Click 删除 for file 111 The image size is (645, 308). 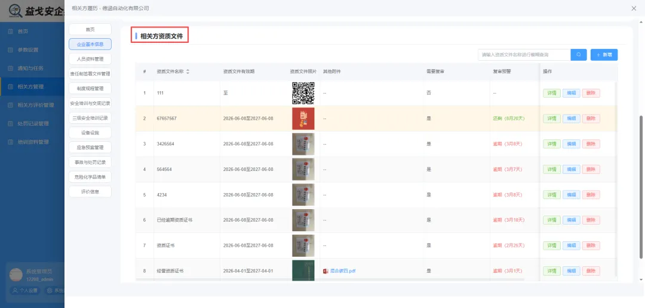click(591, 93)
